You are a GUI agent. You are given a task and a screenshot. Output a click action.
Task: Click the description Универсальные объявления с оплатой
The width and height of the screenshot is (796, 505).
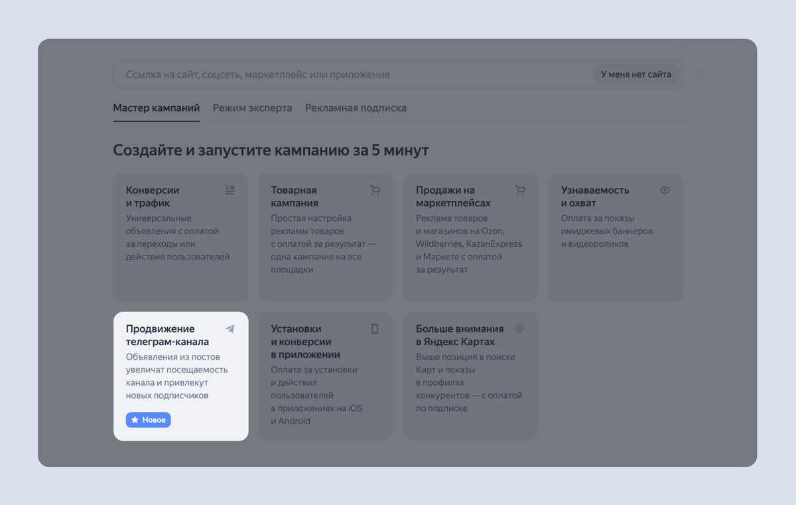tap(178, 238)
